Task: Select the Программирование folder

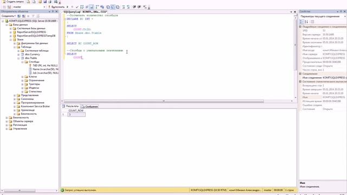Action: click(33, 103)
